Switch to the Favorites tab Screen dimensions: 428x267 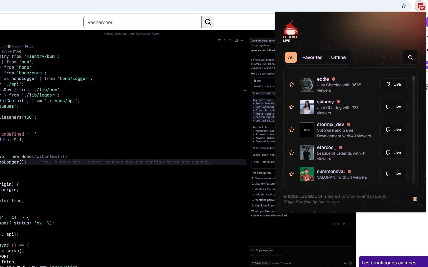pyautogui.click(x=312, y=57)
